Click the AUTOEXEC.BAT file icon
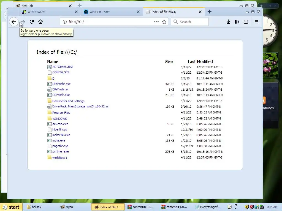Screen dimensions: 282x211 [50, 67]
